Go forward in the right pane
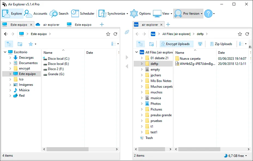This screenshot has width=253, height=161. [144, 34]
